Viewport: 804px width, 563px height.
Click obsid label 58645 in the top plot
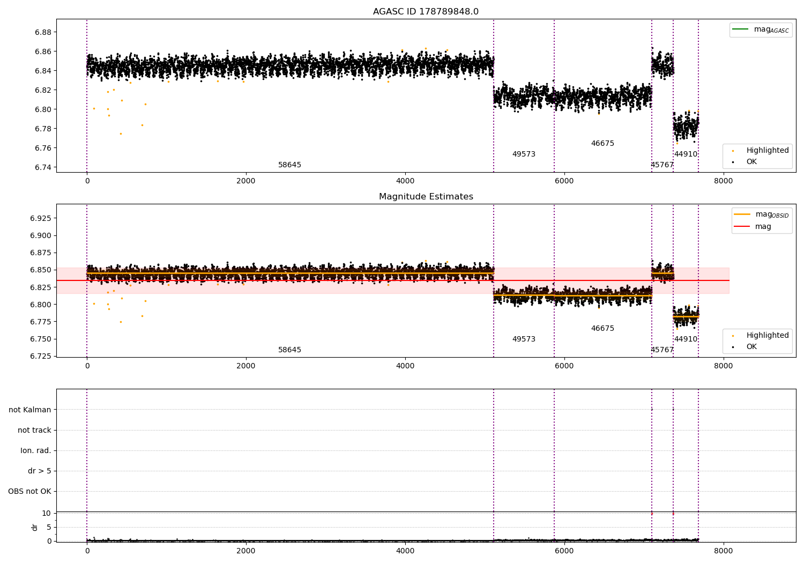pyautogui.click(x=289, y=165)
